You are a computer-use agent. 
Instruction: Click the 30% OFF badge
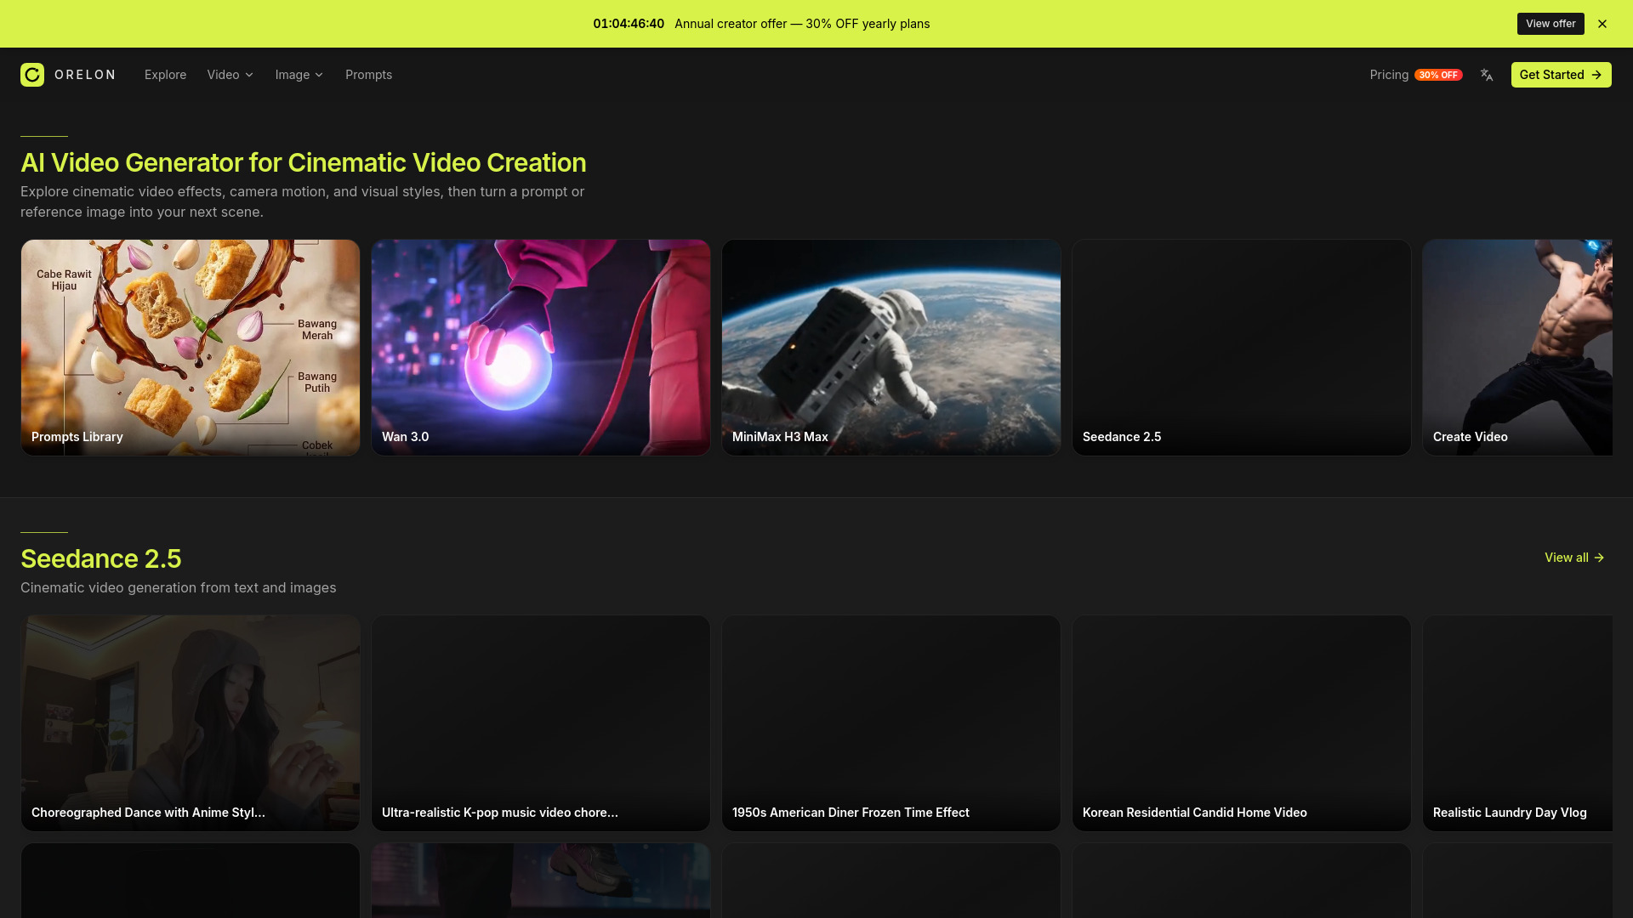point(1438,75)
